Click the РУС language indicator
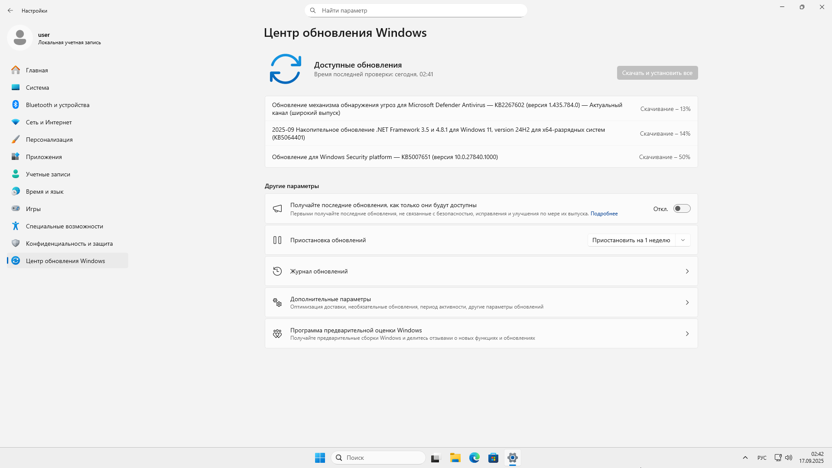The height and width of the screenshot is (468, 832). point(762,458)
